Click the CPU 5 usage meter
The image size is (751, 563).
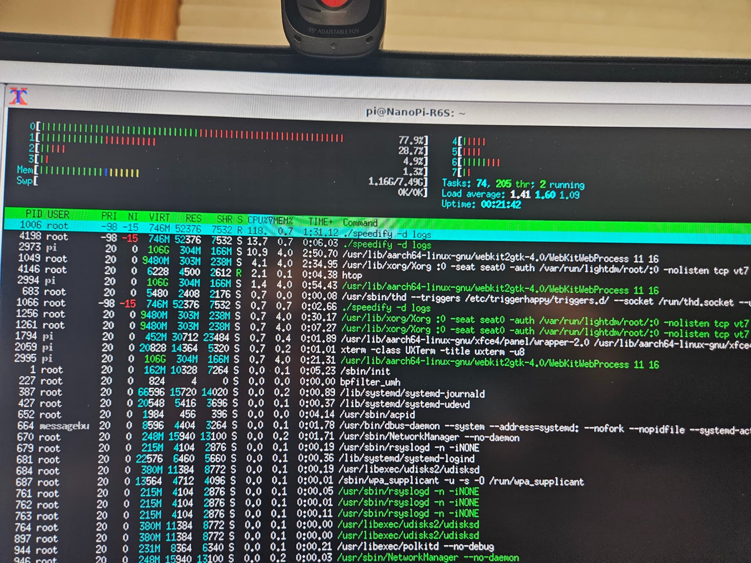[466, 151]
